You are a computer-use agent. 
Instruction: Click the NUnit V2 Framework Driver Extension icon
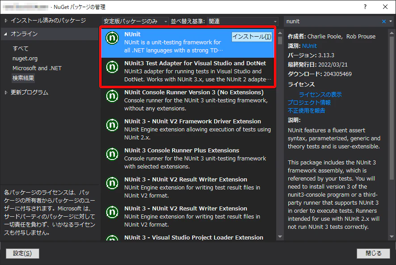click(112, 125)
